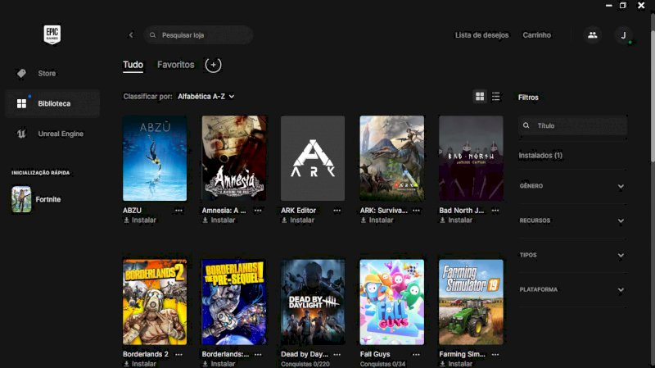Switch to the Favoritos tab
Image resolution: width=655 pixels, height=368 pixels.
pyautogui.click(x=175, y=65)
